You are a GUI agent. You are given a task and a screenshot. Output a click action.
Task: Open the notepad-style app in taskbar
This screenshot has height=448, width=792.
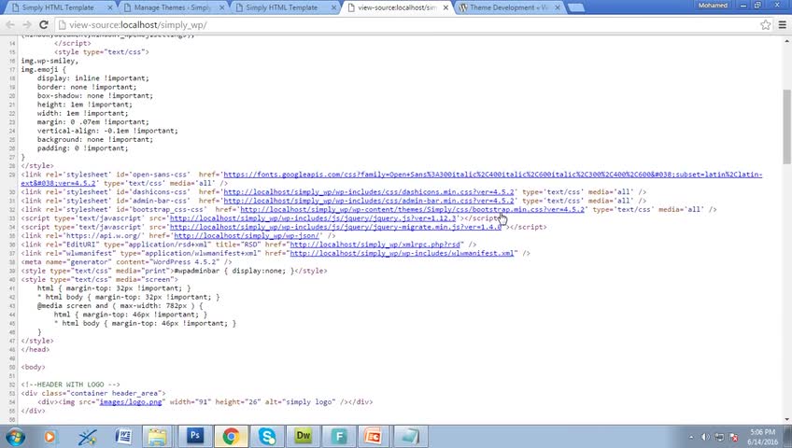410,437
